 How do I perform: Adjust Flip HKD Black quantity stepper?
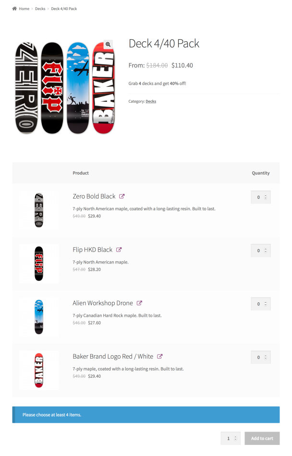pyautogui.click(x=261, y=251)
